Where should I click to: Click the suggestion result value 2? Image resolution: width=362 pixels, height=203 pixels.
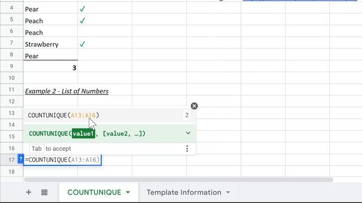(x=187, y=115)
